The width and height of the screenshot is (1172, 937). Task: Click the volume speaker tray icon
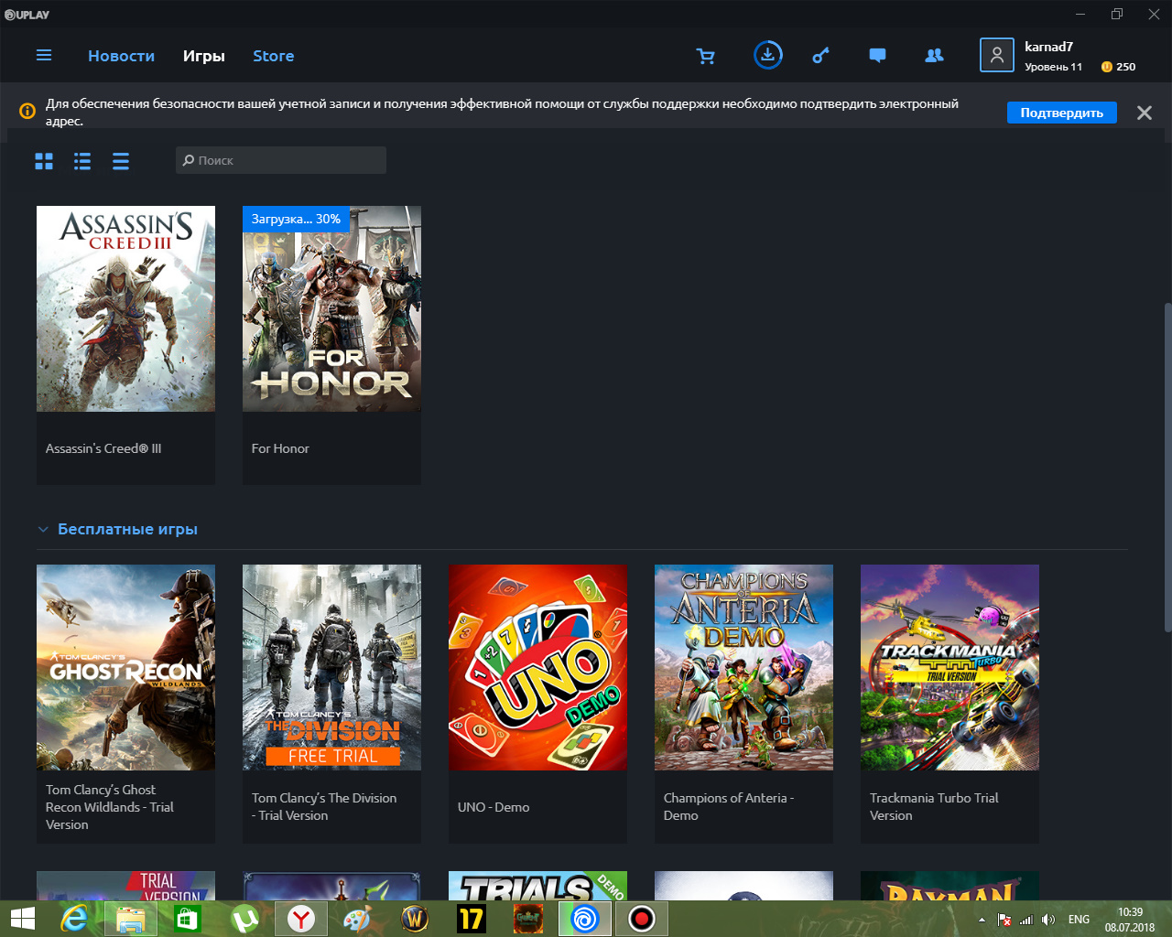(1048, 920)
